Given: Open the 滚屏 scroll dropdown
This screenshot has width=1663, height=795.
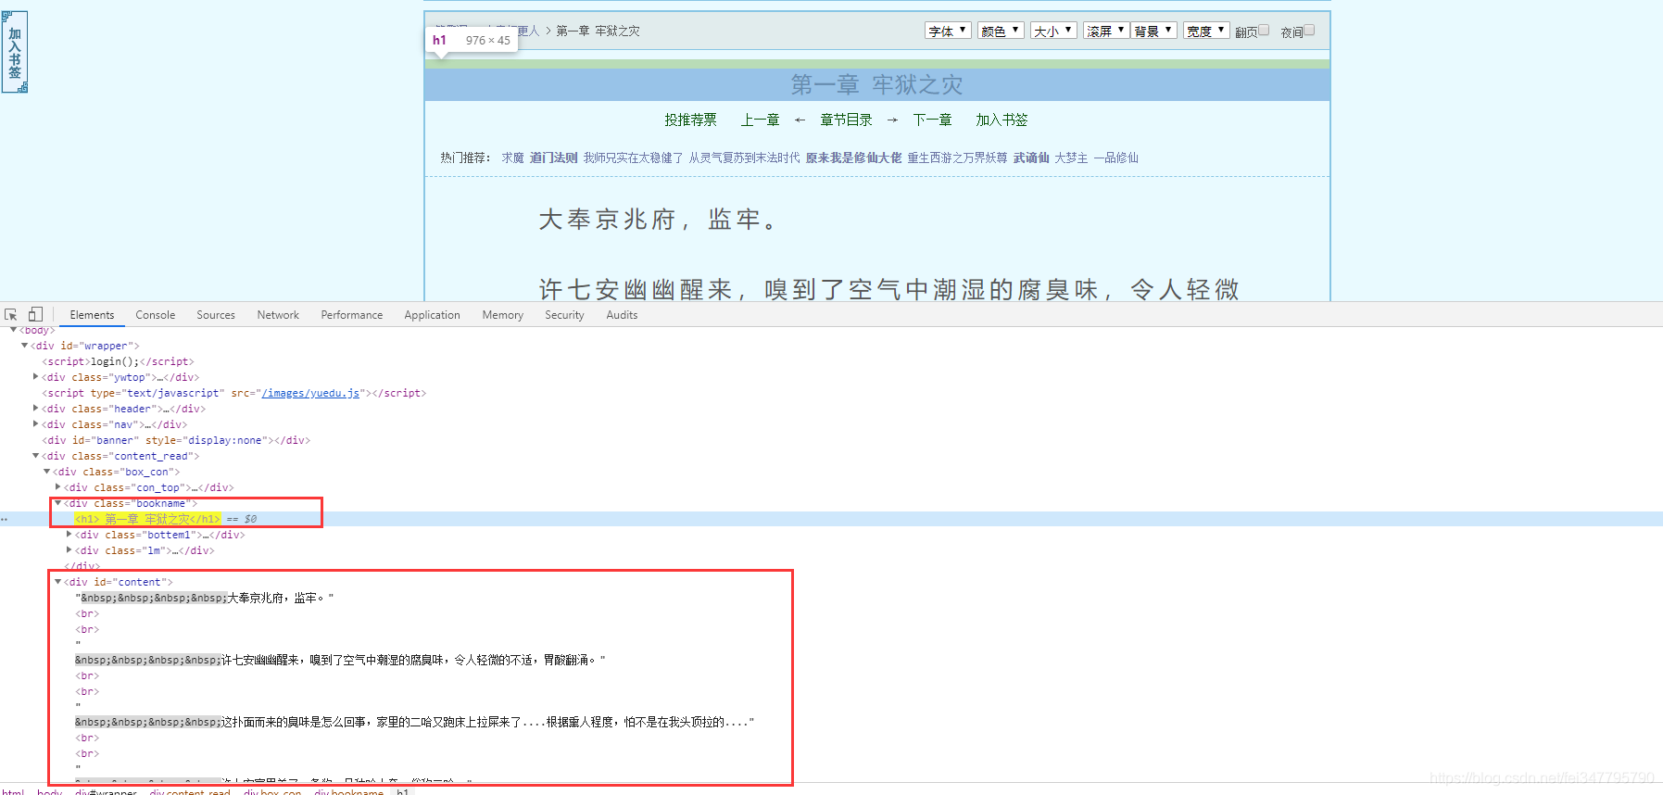Looking at the screenshot, I should click(1106, 31).
